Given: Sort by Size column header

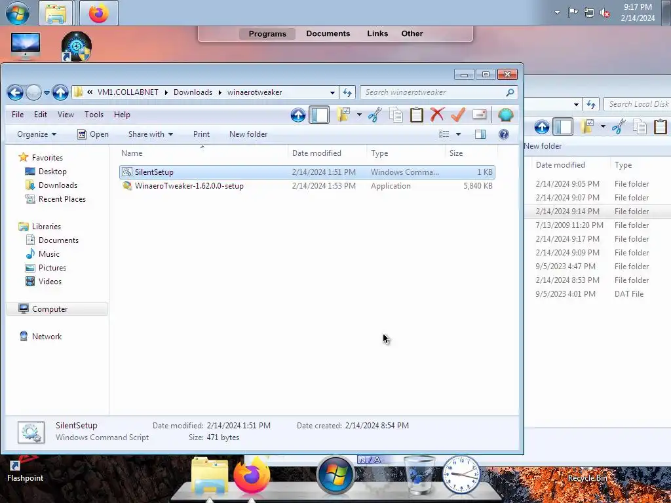Looking at the screenshot, I should pos(470,153).
